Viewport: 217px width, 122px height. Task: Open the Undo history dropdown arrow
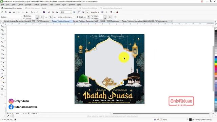coord(34,12)
